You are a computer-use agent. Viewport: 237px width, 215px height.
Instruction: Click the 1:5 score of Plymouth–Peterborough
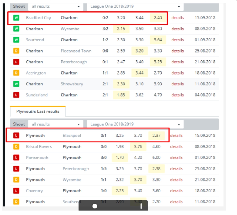(104, 169)
